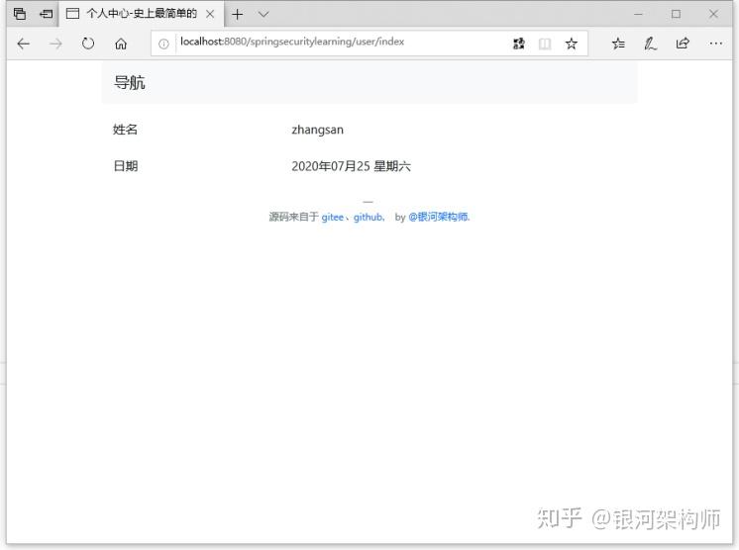Viewport: 739px width, 550px height.
Task: Open the settings and more menu
Action: tap(715, 44)
